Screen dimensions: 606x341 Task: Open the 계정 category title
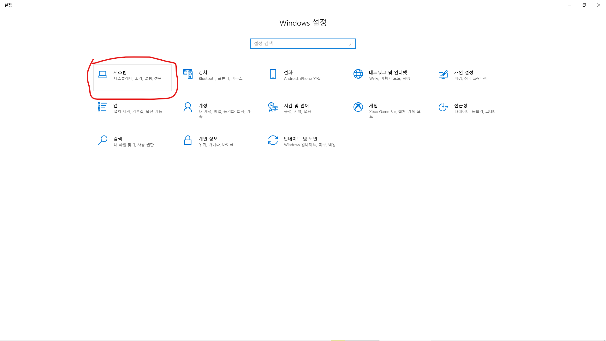(203, 105)
